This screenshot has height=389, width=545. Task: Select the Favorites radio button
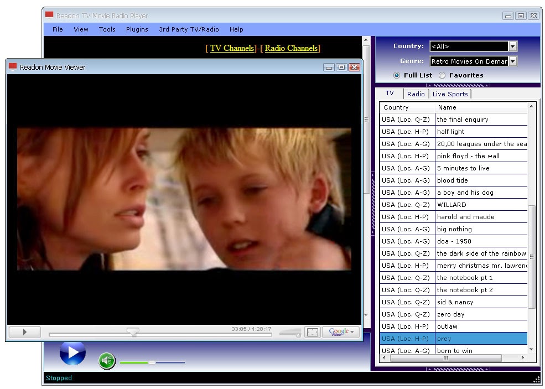pyautogui.click(x=442, y=75)
